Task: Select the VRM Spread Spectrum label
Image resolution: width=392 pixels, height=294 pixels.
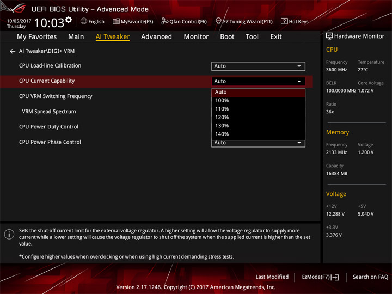Action: pyautogui.click(x=49, y=112)
